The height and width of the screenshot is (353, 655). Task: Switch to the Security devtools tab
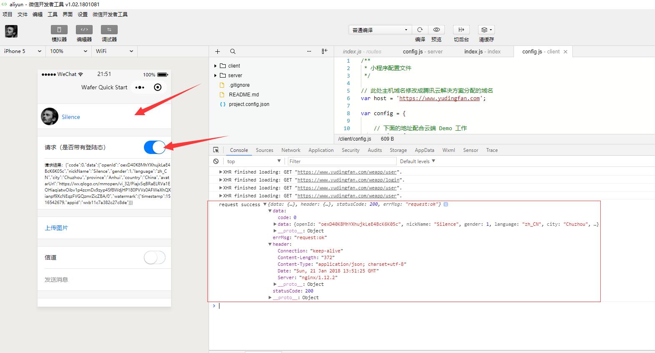[x=350, y=150]
